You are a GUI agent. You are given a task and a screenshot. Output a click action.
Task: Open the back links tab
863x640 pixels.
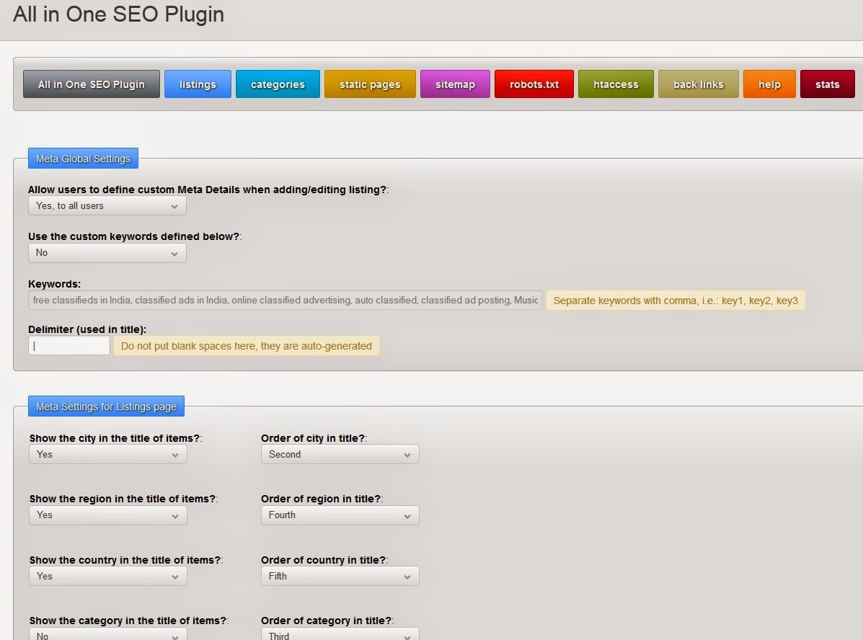699,84
